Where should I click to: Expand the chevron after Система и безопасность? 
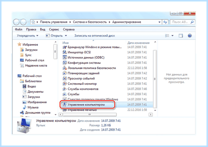pyautogui.click(x=110, y=22)
